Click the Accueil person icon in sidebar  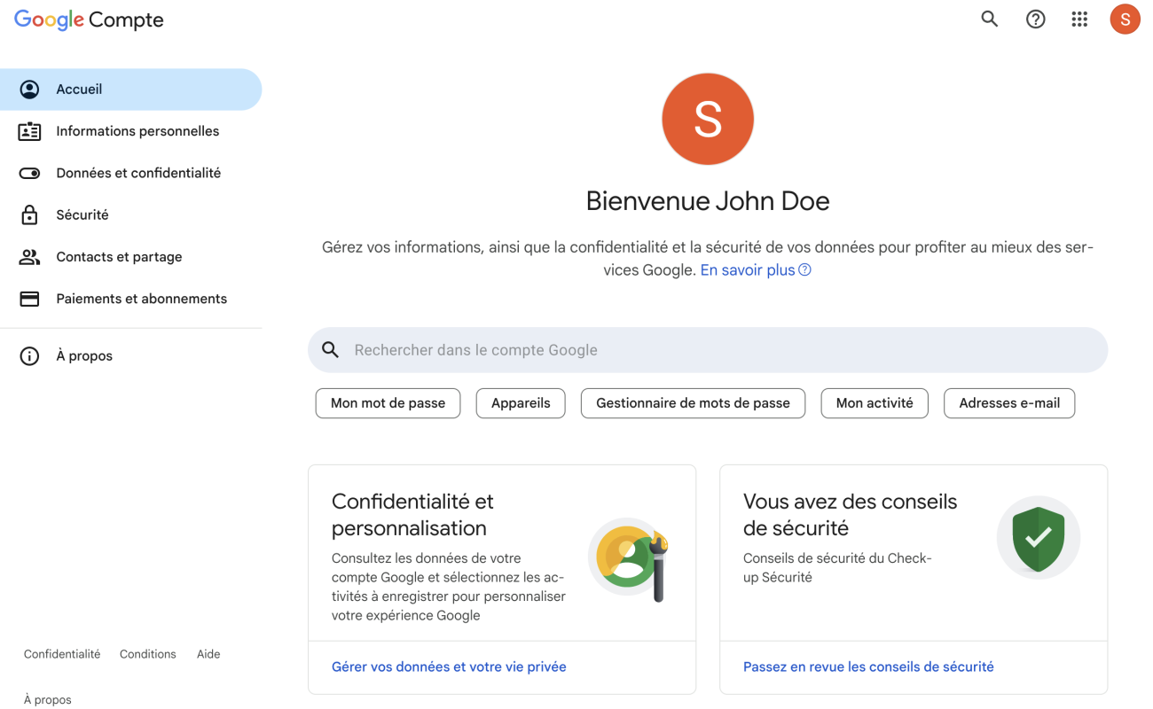[29, 90]
